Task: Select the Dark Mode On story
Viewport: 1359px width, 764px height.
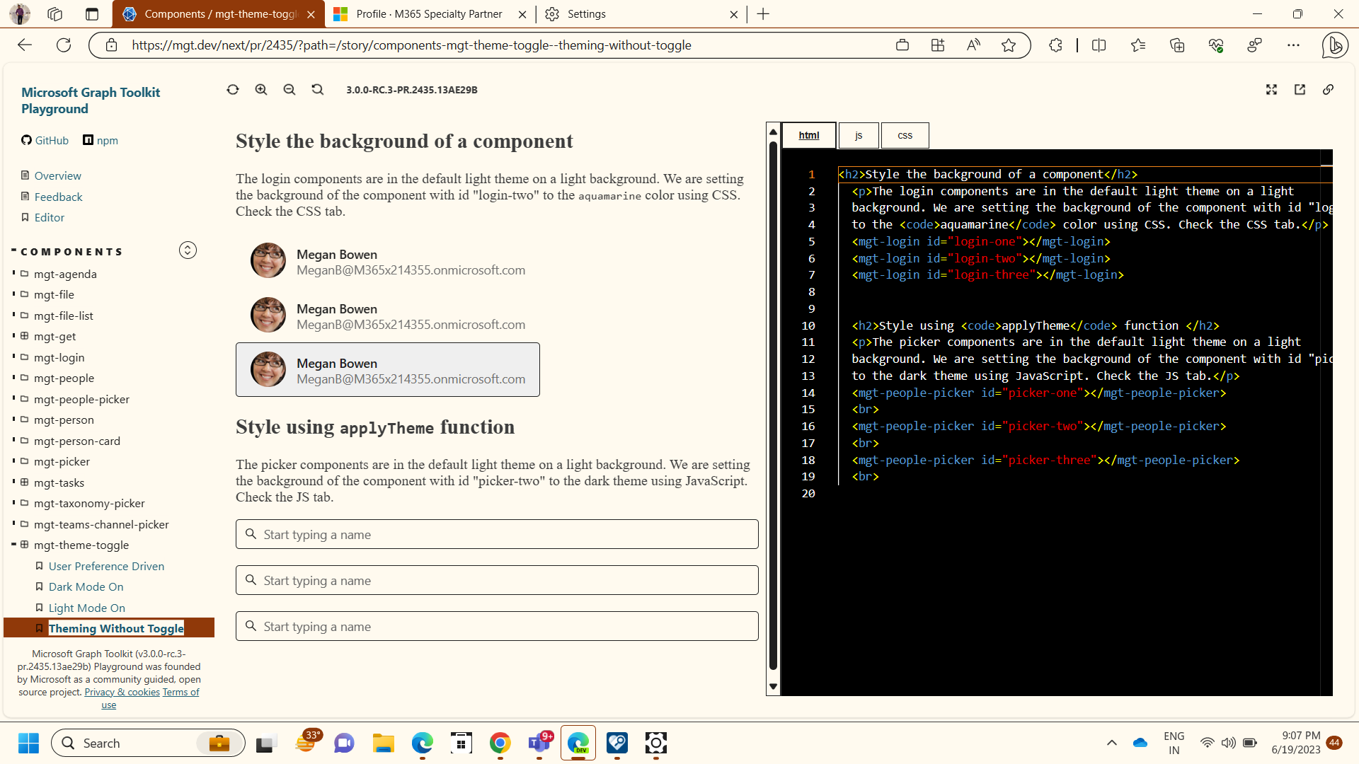Action: pyautogui.click(x=86, y=586)
